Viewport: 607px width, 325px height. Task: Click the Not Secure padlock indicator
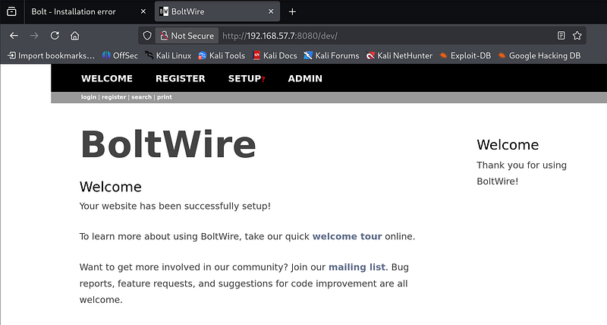click(x=186, y=36)
